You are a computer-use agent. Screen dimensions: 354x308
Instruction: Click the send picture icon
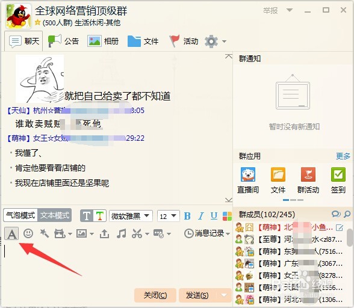(81, 233)
